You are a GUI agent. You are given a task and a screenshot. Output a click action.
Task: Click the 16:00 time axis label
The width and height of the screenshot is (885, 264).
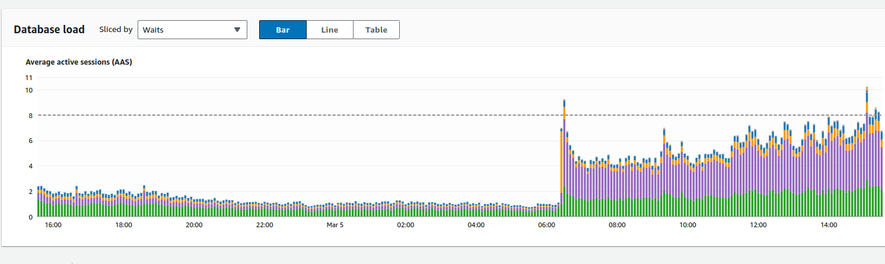point(53,225)
